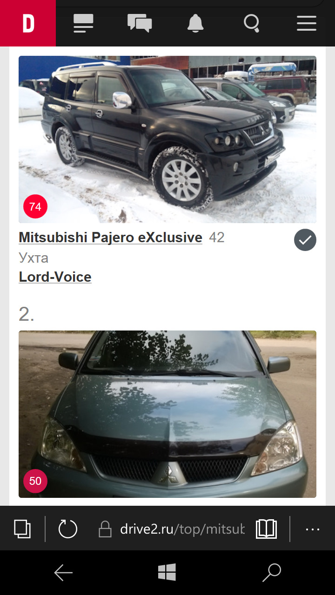
Task: Open Mitsubishi Pajero eXclusive car link
Action: [110, 238]
